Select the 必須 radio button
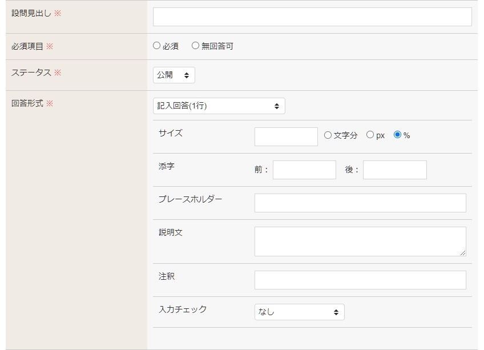Screen dimensions: 484x350 [157, 46]
